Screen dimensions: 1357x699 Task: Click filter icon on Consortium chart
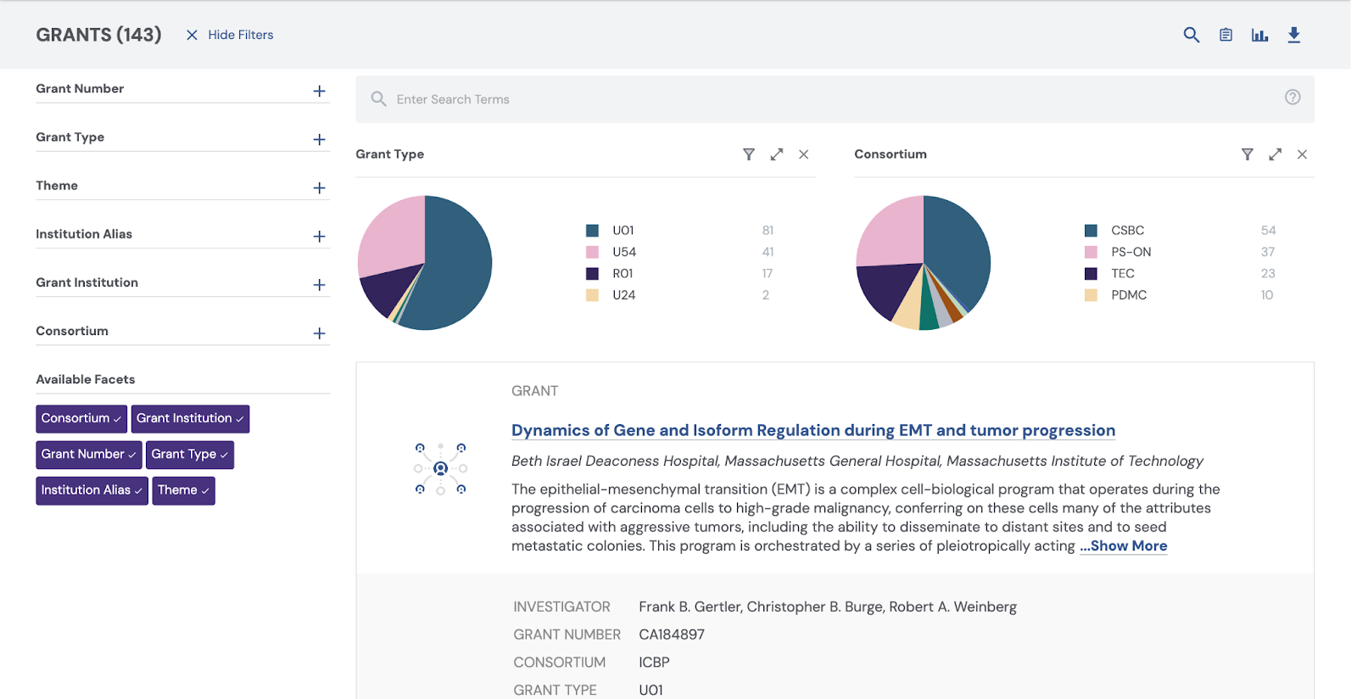(1247, 154)
